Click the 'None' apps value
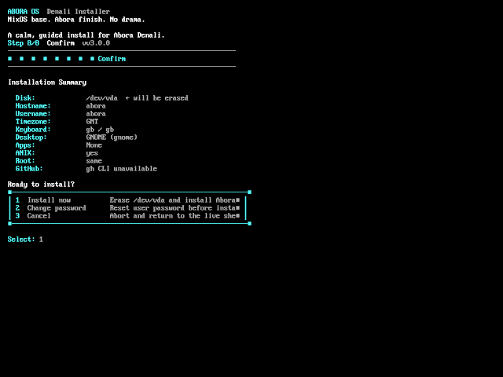 (x=94, y=145)
